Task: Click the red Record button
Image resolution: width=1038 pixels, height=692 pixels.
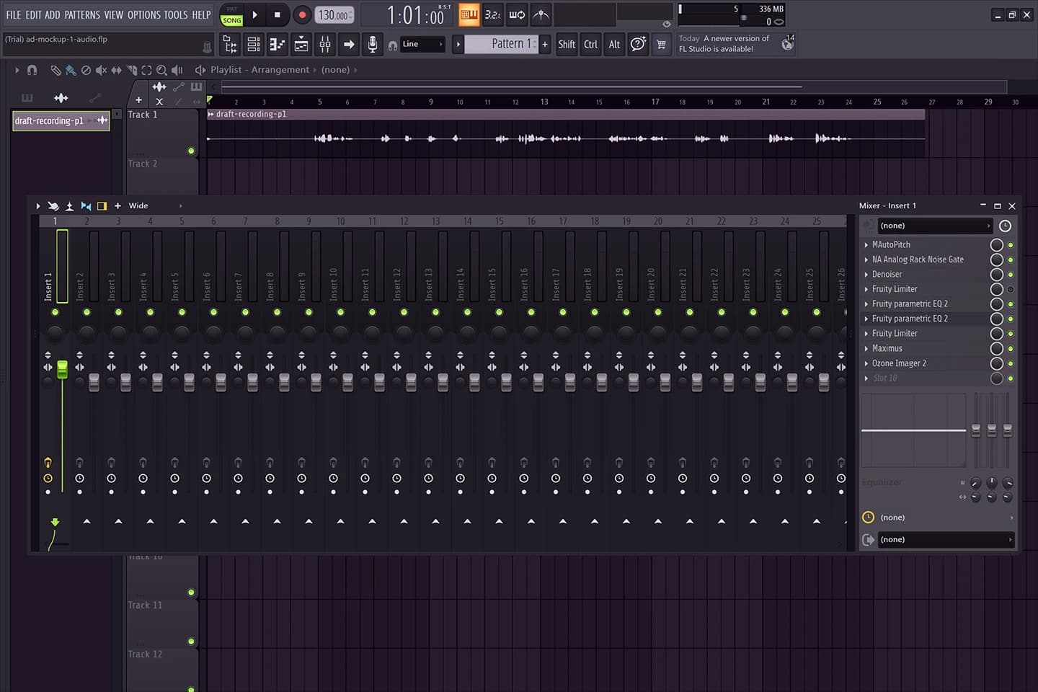Action: click(302, 14)
